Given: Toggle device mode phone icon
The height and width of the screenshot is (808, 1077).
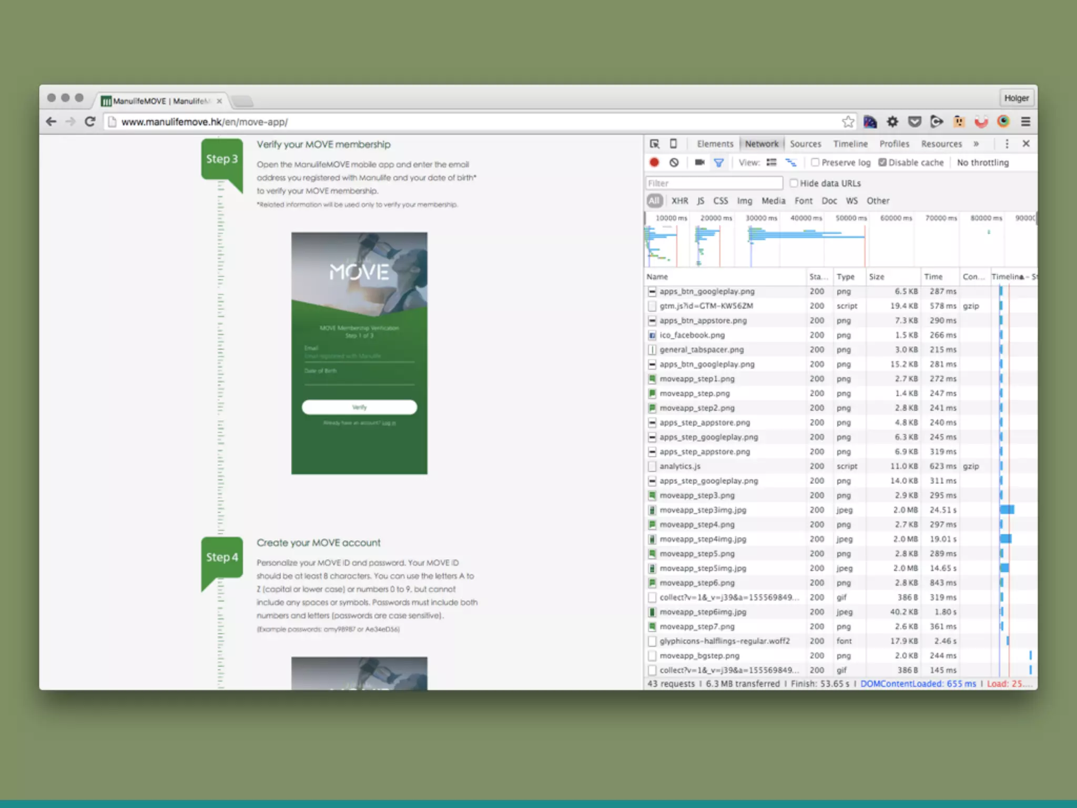Looking at the screenshot, I should pyautogui.click(x=673, y=144).
